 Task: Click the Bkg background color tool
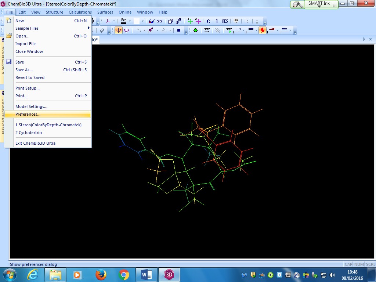(x=123, y=21)
